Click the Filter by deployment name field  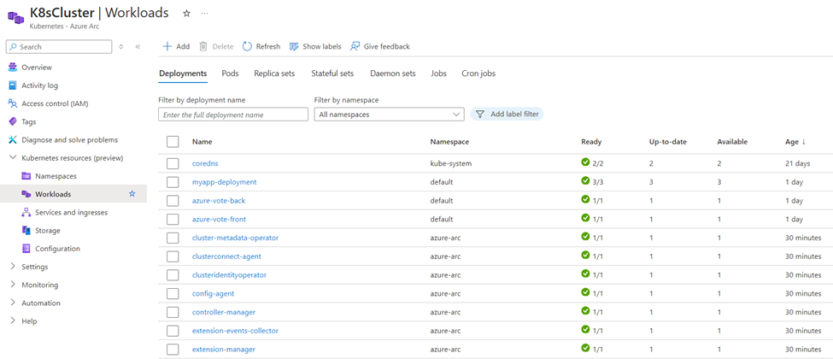click(233, 115)
